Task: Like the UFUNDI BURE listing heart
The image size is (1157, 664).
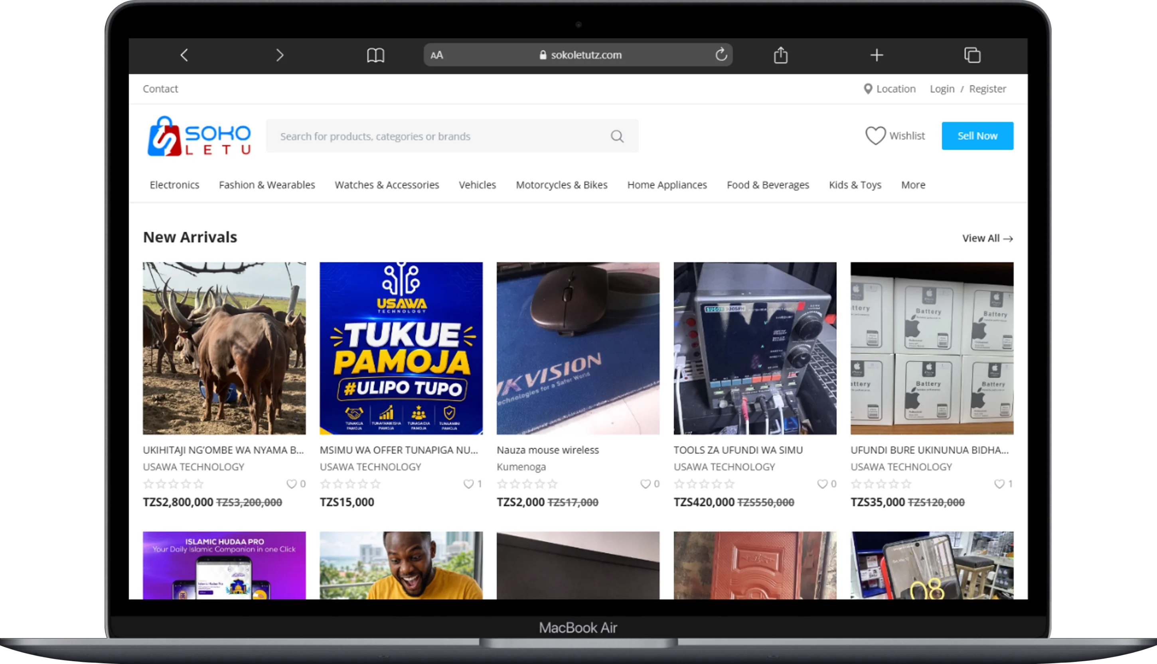Action: click(999, 484)
